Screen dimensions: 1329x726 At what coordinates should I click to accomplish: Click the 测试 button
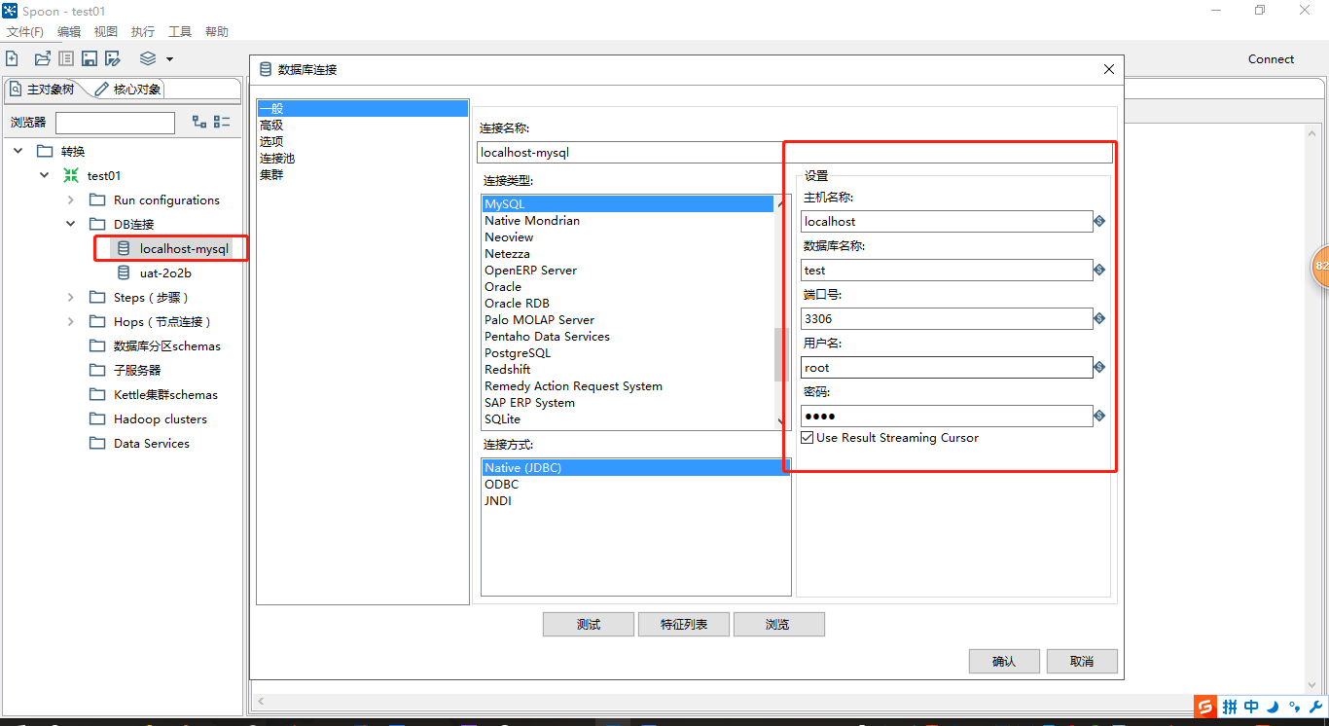(589, 625)
